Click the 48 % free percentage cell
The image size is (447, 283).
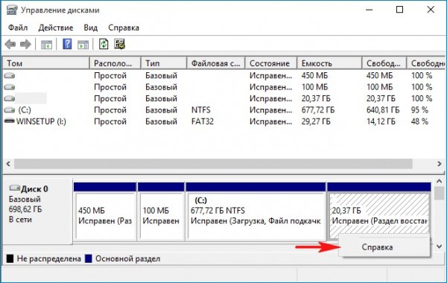(419, 121)
